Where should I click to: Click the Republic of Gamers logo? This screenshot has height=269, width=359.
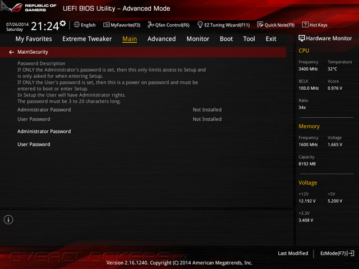[29, 7]
